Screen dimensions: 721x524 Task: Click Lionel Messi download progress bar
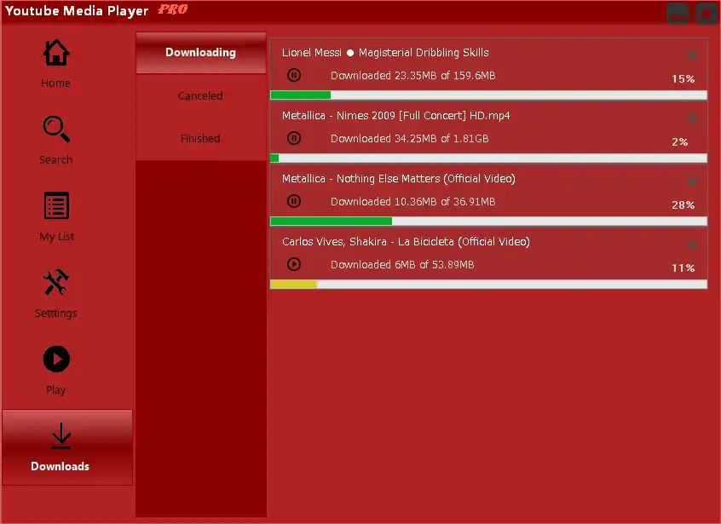[x=489, y=95]
